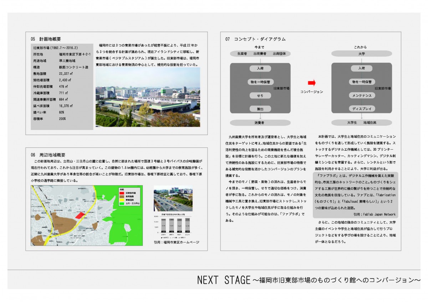Click the NEXT STAGE title text
Viewport: 428px width, 302px height.
224,280
